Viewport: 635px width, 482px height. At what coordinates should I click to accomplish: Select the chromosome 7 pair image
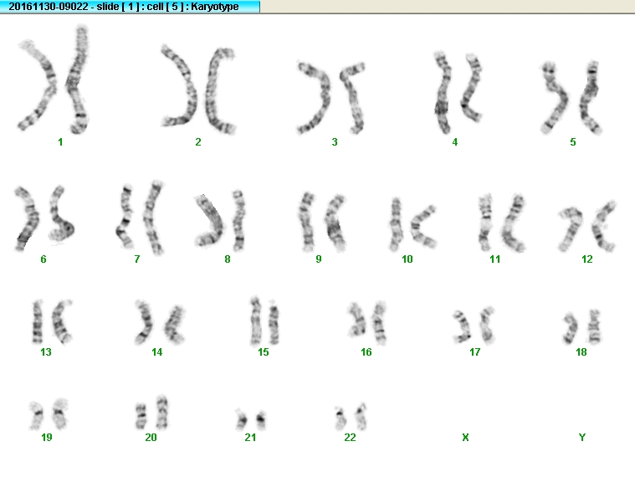[x=140, y=218]
